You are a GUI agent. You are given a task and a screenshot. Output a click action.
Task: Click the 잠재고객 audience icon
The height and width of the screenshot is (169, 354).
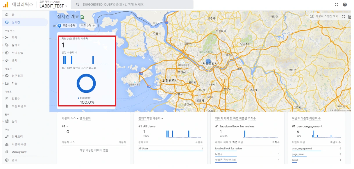click(x=7, y=136)
